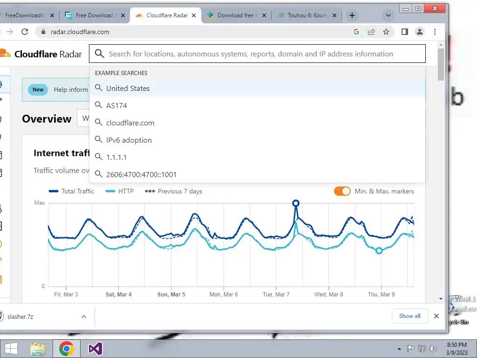Click the Internet traffic chart heading

point(62,153)
